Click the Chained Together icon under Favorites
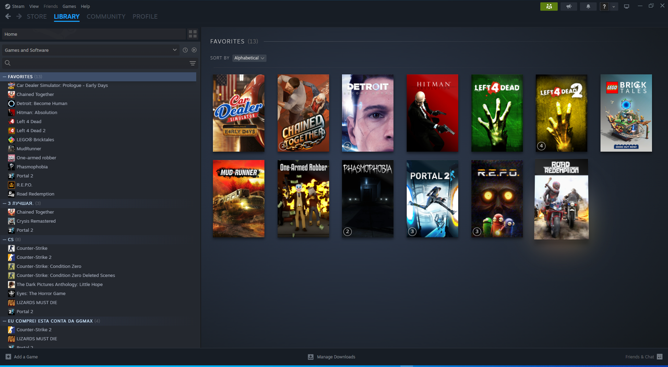Viewport: 668px width, 367px height. point(11,94)
